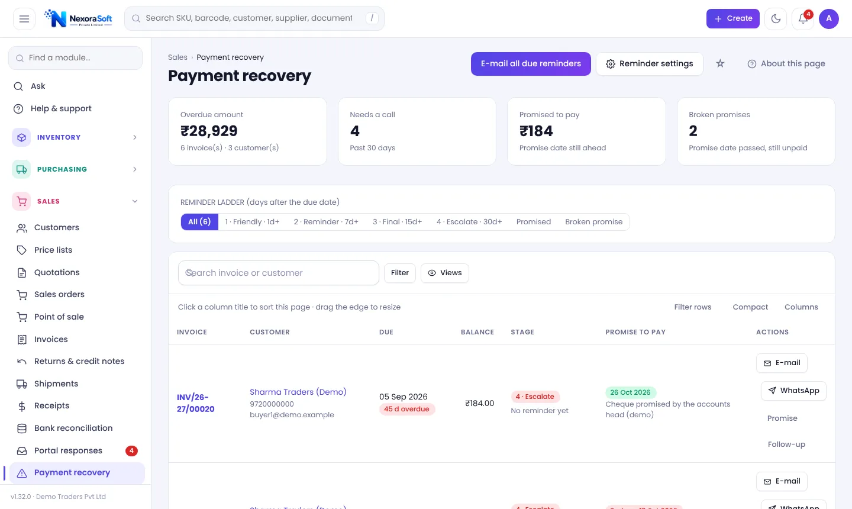Viewport: 852px width, 509px height.
Task: Open Returns & credit notes
Action: point(76,361)
